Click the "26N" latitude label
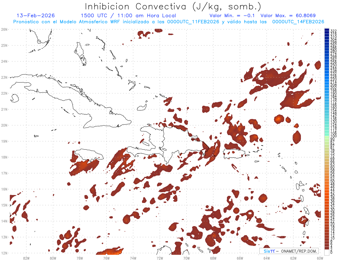 [x=4, y=29]
